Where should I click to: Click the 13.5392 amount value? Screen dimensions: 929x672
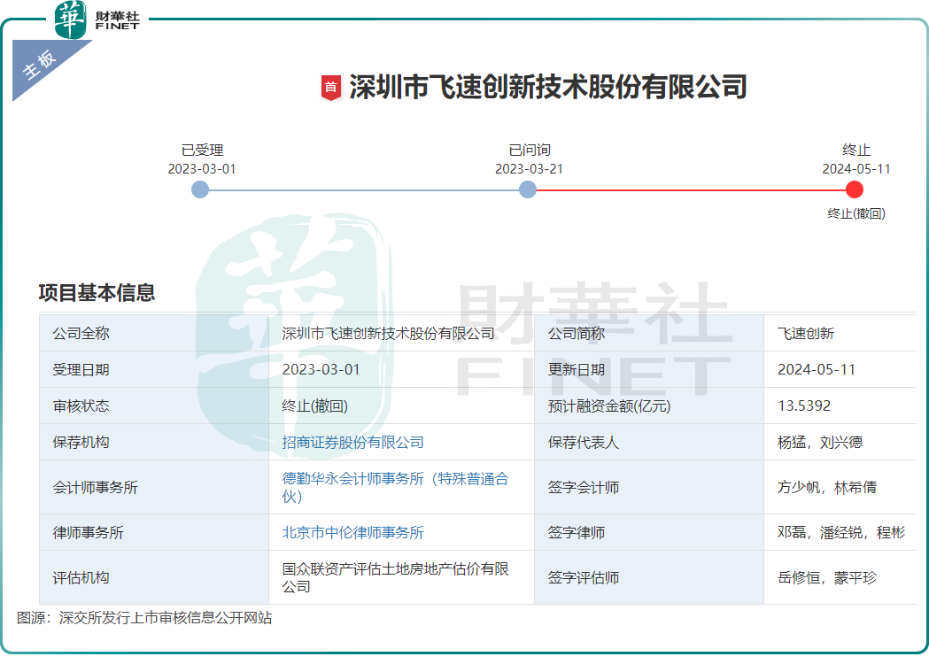[x=804, y=406]
